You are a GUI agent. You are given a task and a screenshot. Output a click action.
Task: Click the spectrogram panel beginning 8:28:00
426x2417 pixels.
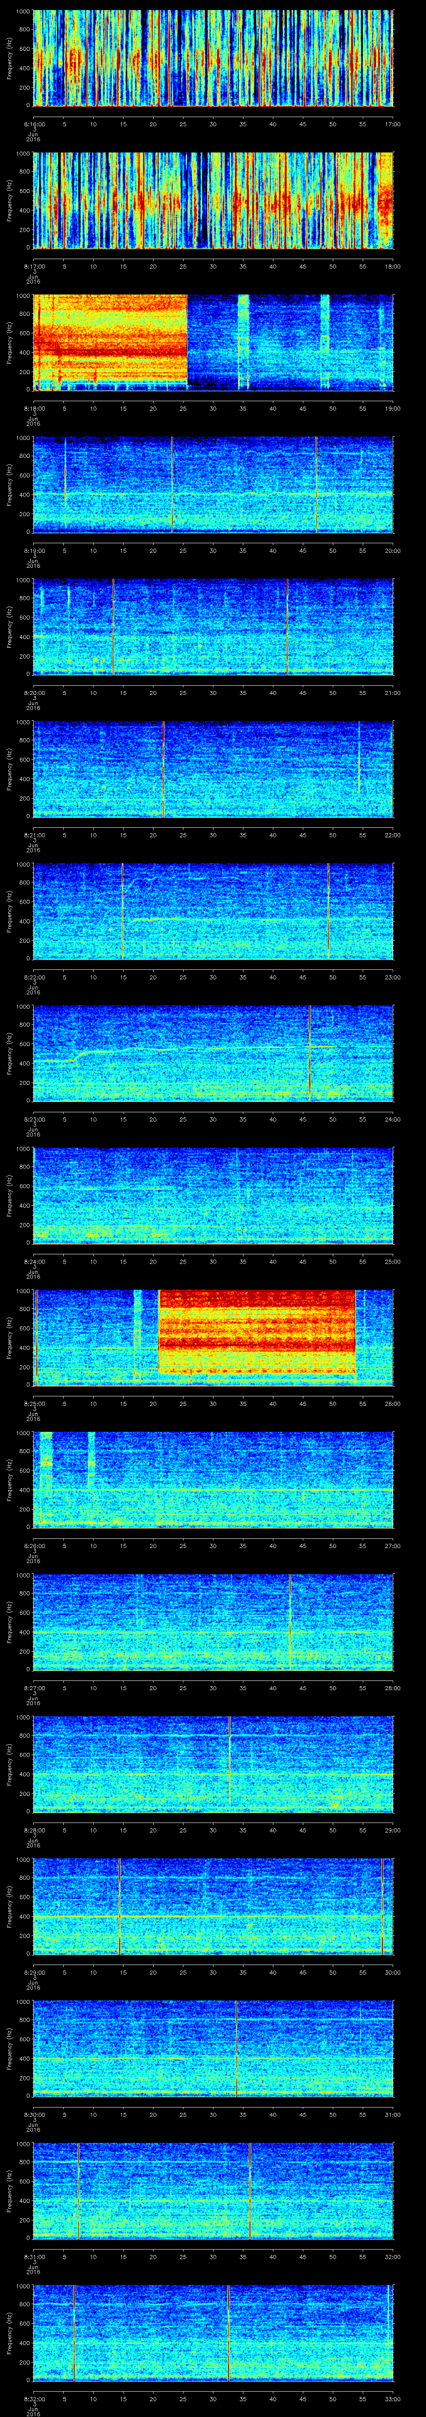[213, 1764]
